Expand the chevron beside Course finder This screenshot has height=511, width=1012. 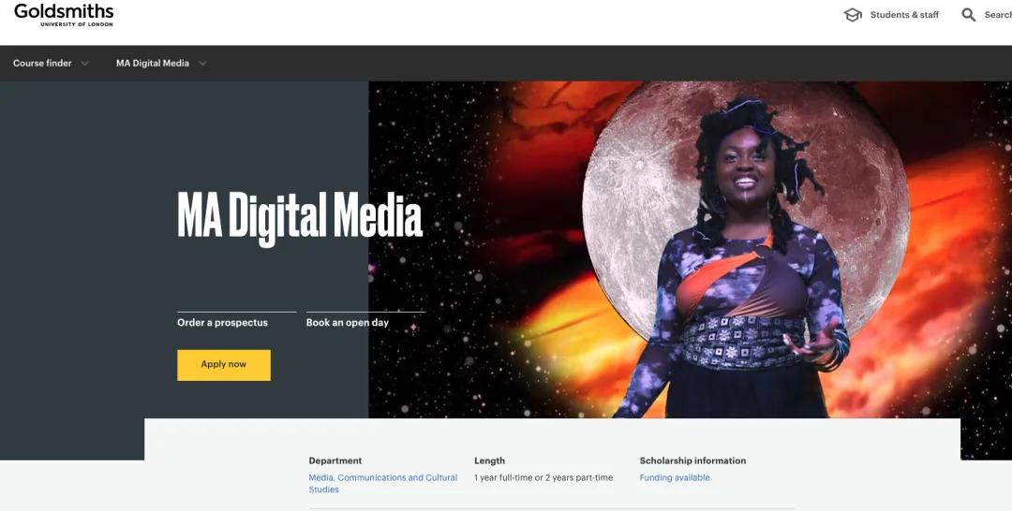[x=85, y=64]
